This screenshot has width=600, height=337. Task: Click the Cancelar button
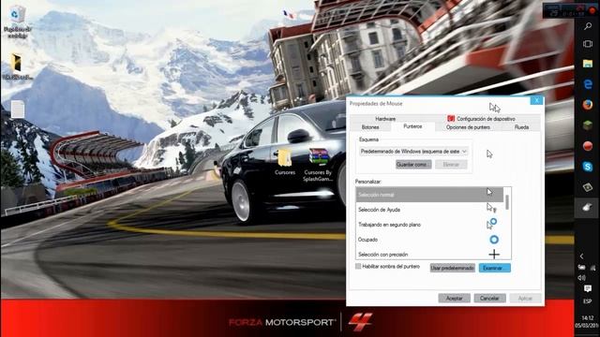[489, 298]
